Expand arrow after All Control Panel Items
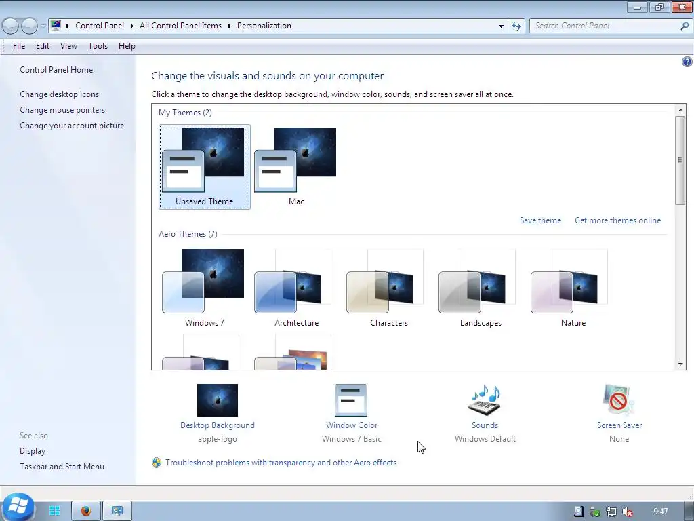The width and height of the screenshot is (694, 521). pyautogui.click(x=229, y=26)
